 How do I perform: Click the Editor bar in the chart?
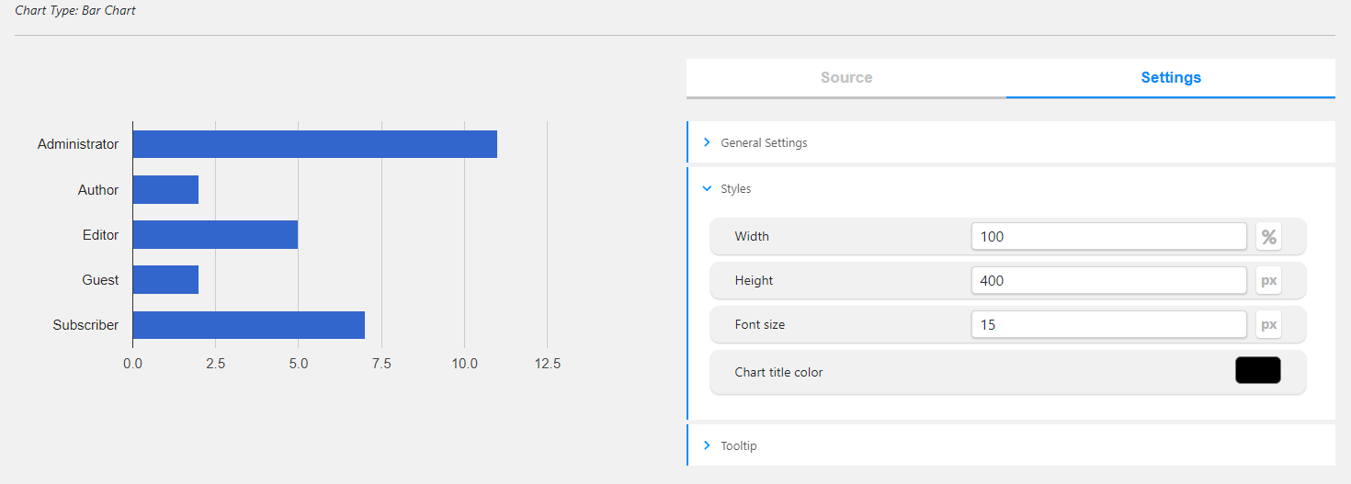[x=215, y=234]
